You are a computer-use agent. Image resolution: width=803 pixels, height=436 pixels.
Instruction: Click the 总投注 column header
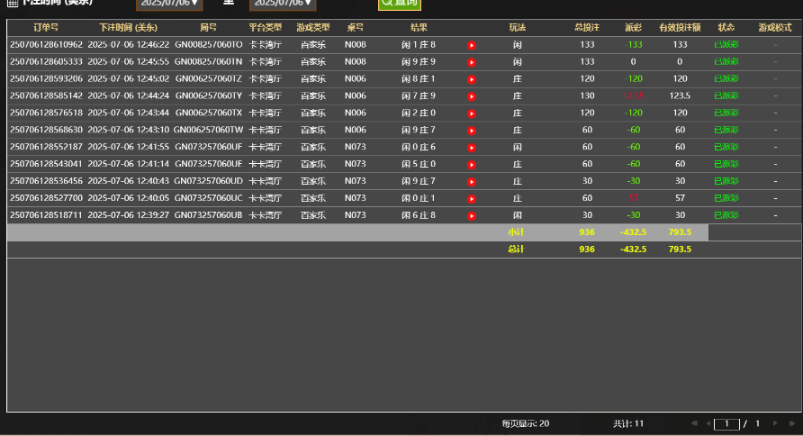click(587, 28)
